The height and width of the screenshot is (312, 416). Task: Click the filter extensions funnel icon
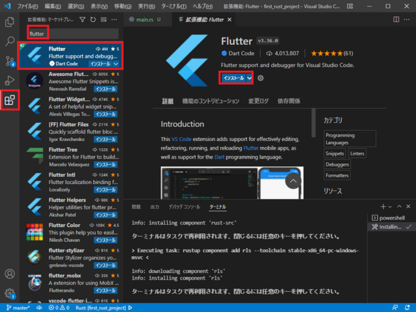[x=83, y=19]
